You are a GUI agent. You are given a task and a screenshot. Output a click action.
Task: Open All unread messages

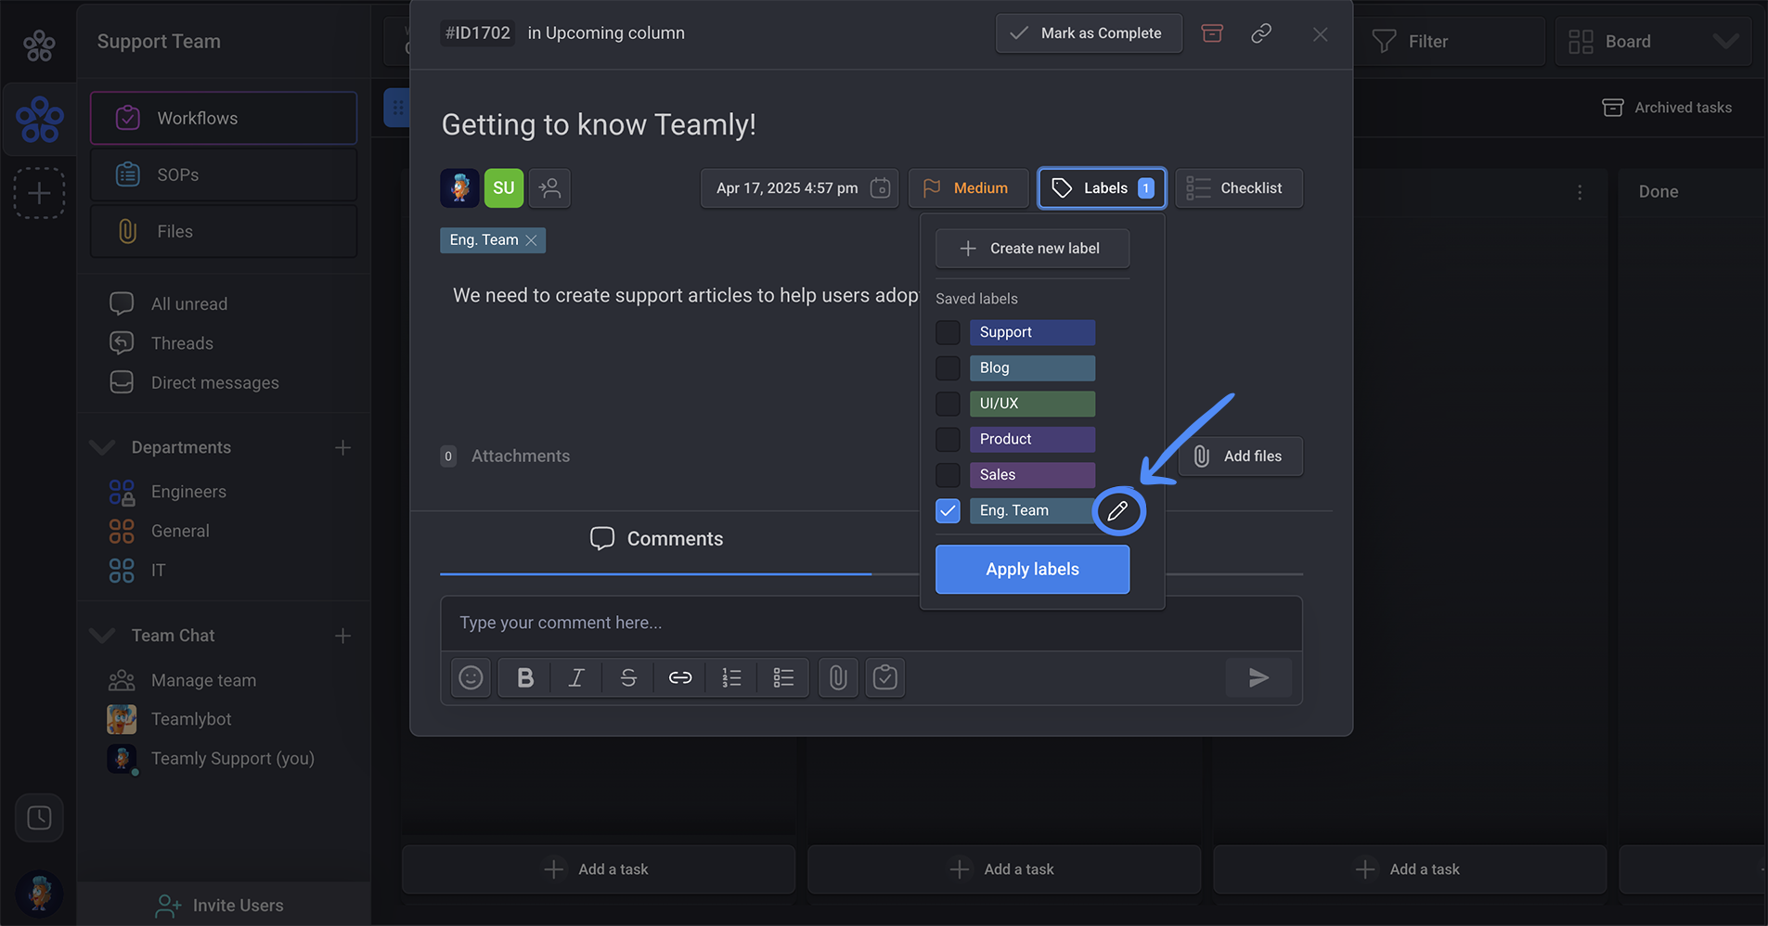(189, 303)
